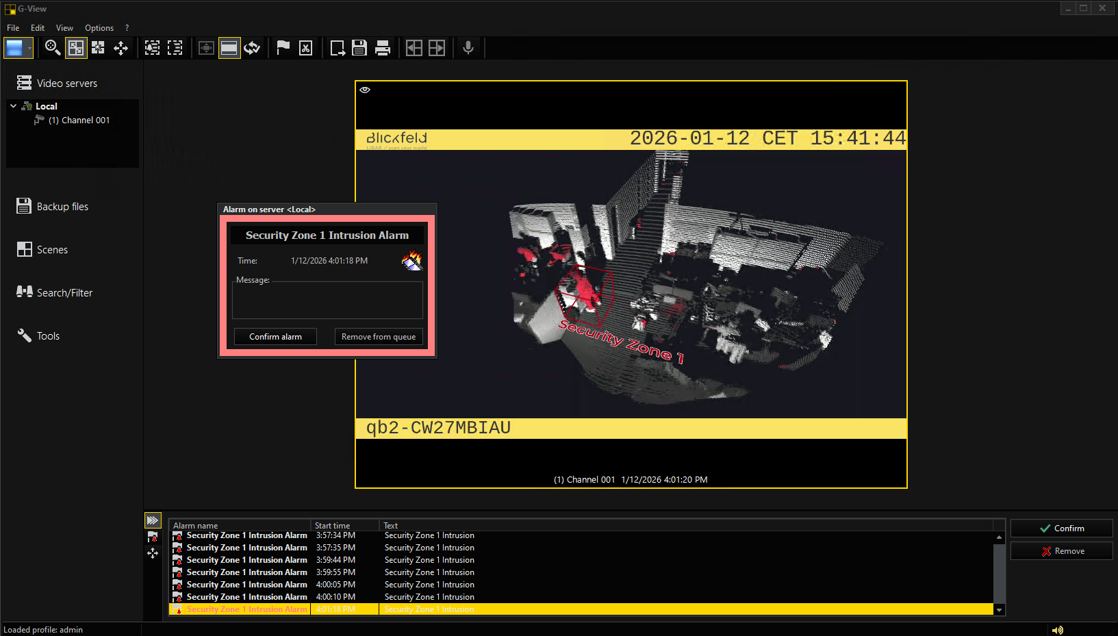Toggle the highlighted wide-bar view button in toolbar
The width and height of the screenshot is (1118, 636).
(x=229, y=48)
